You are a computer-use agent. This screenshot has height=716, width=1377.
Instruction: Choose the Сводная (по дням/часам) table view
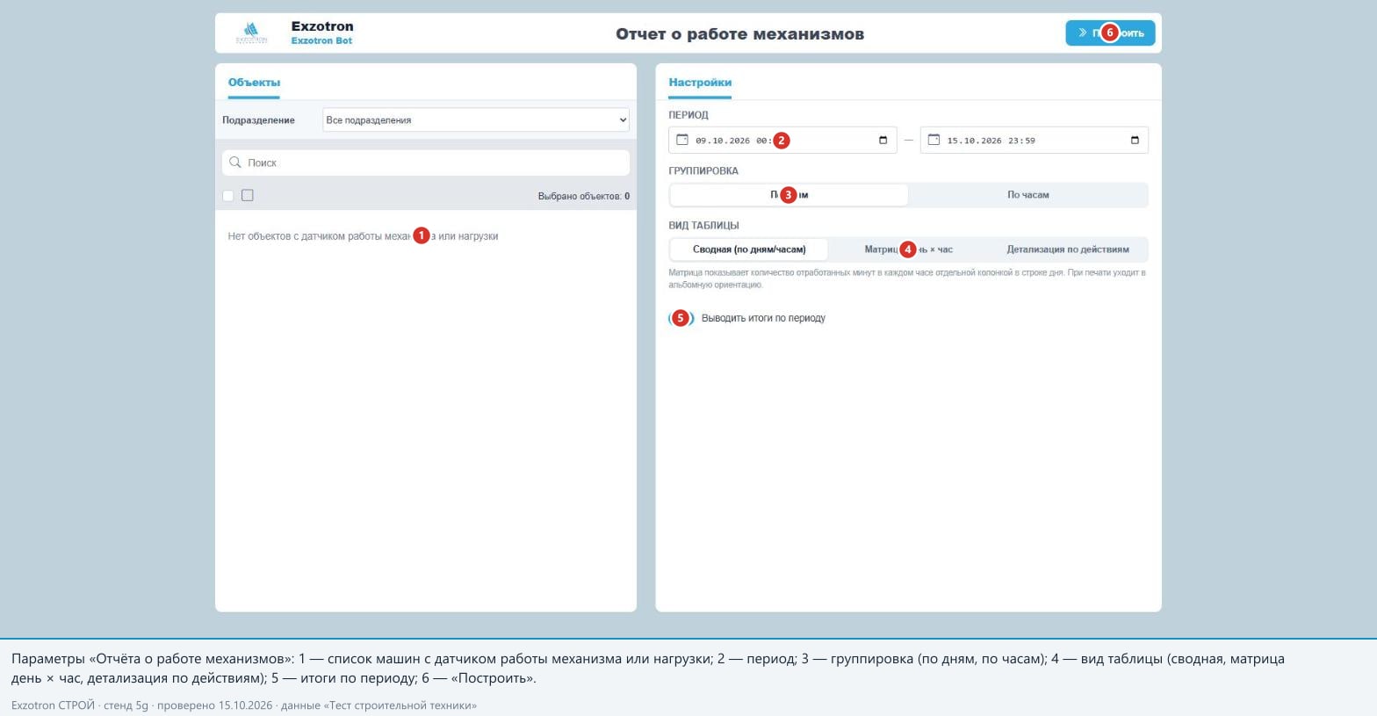pos(749,250)
